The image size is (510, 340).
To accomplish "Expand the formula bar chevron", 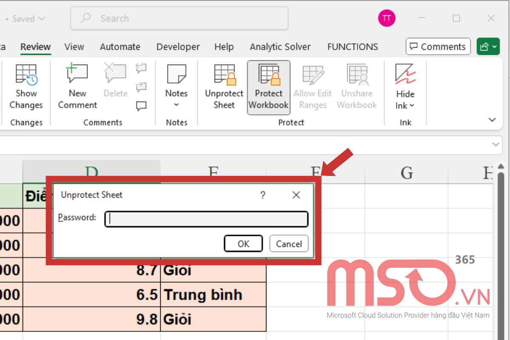I will coord(496,145).
